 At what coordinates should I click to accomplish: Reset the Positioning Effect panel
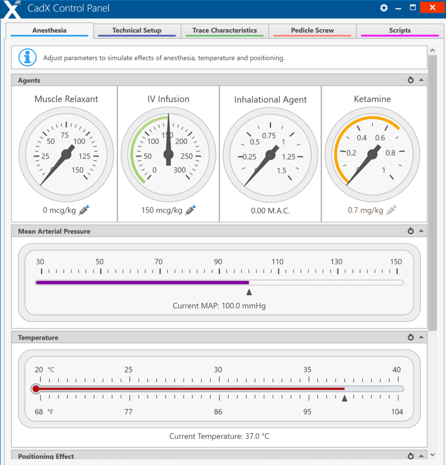[411, 456]
